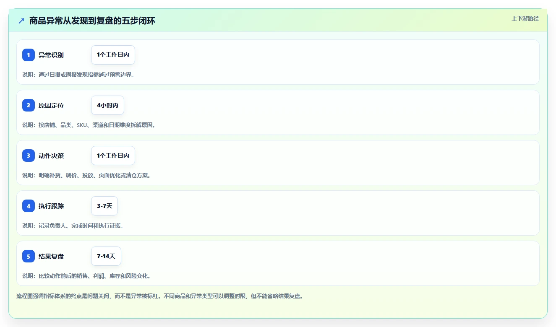Select the 原因定位 step title
The width and height of the screenshot is (556, 327).
[x=51, y=105]
